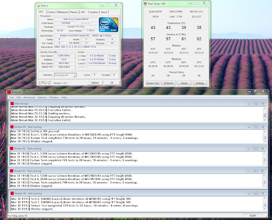
Task: Click the Core Speed value field
Action: (x=64, y=56)
